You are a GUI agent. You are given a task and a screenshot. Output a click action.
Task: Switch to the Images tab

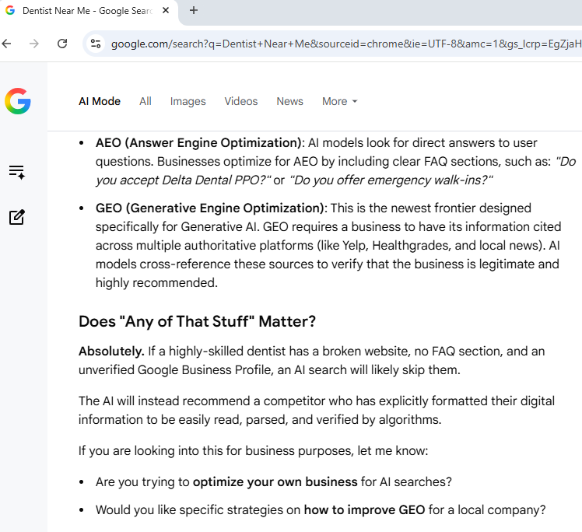click(188, 101)
